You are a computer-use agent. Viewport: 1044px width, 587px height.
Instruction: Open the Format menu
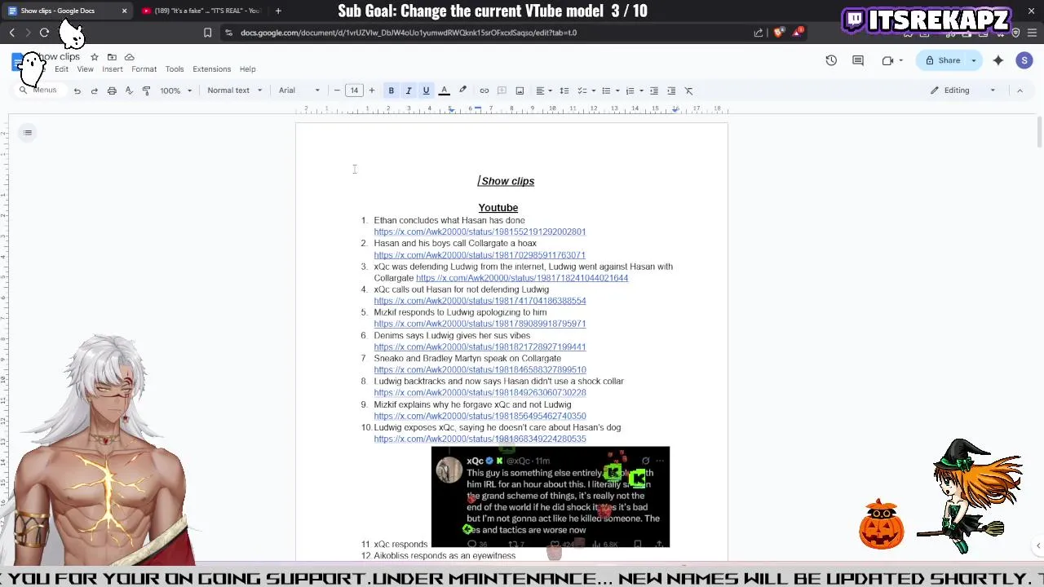(x=144, y=69)
